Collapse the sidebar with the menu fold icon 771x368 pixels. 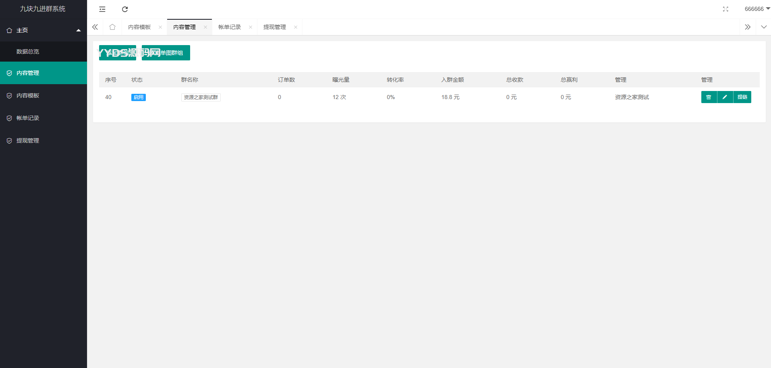pyautogui.click(x=102, y=9)
